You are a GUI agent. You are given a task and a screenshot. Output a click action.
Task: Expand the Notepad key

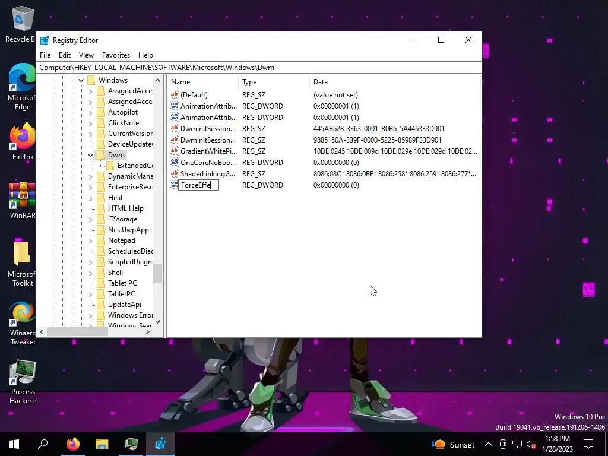click(x=90, y=241)
